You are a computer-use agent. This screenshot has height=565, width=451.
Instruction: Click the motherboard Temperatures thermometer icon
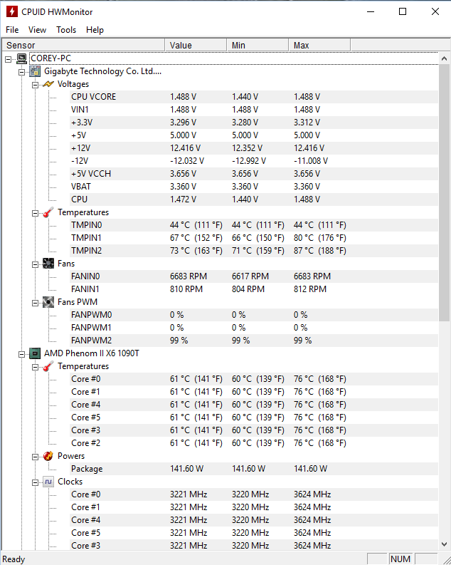click(x=48, y=212)
